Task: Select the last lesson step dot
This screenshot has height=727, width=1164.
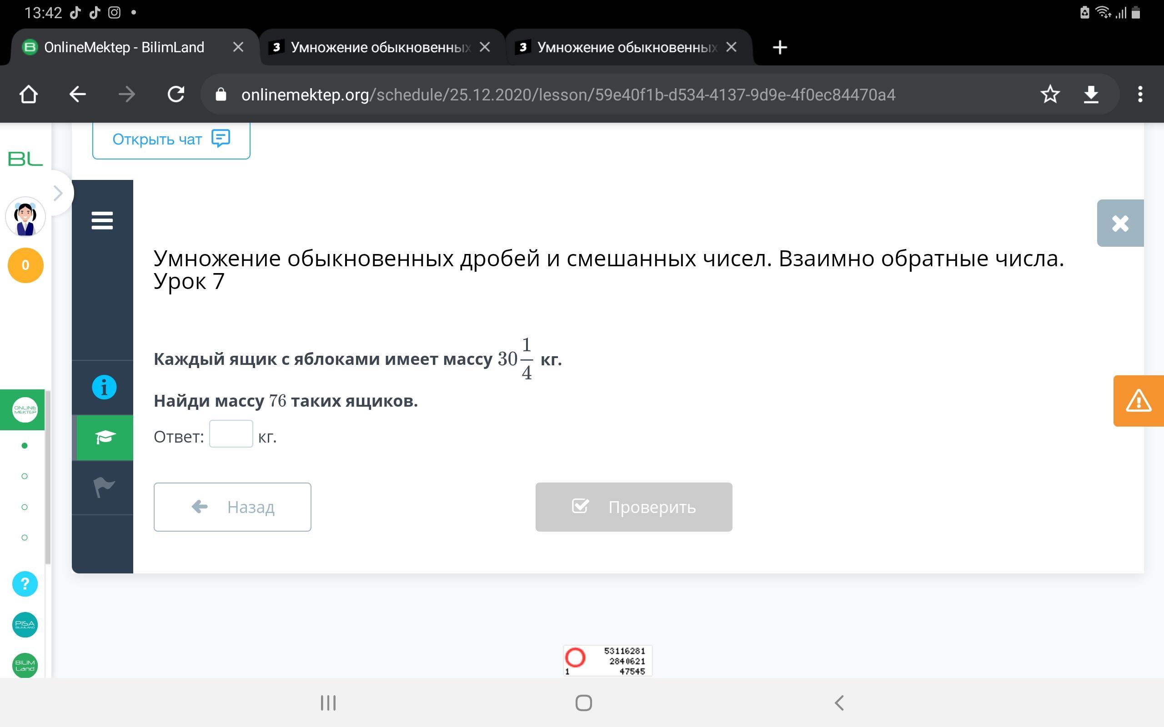Action: tap(25, 537)
